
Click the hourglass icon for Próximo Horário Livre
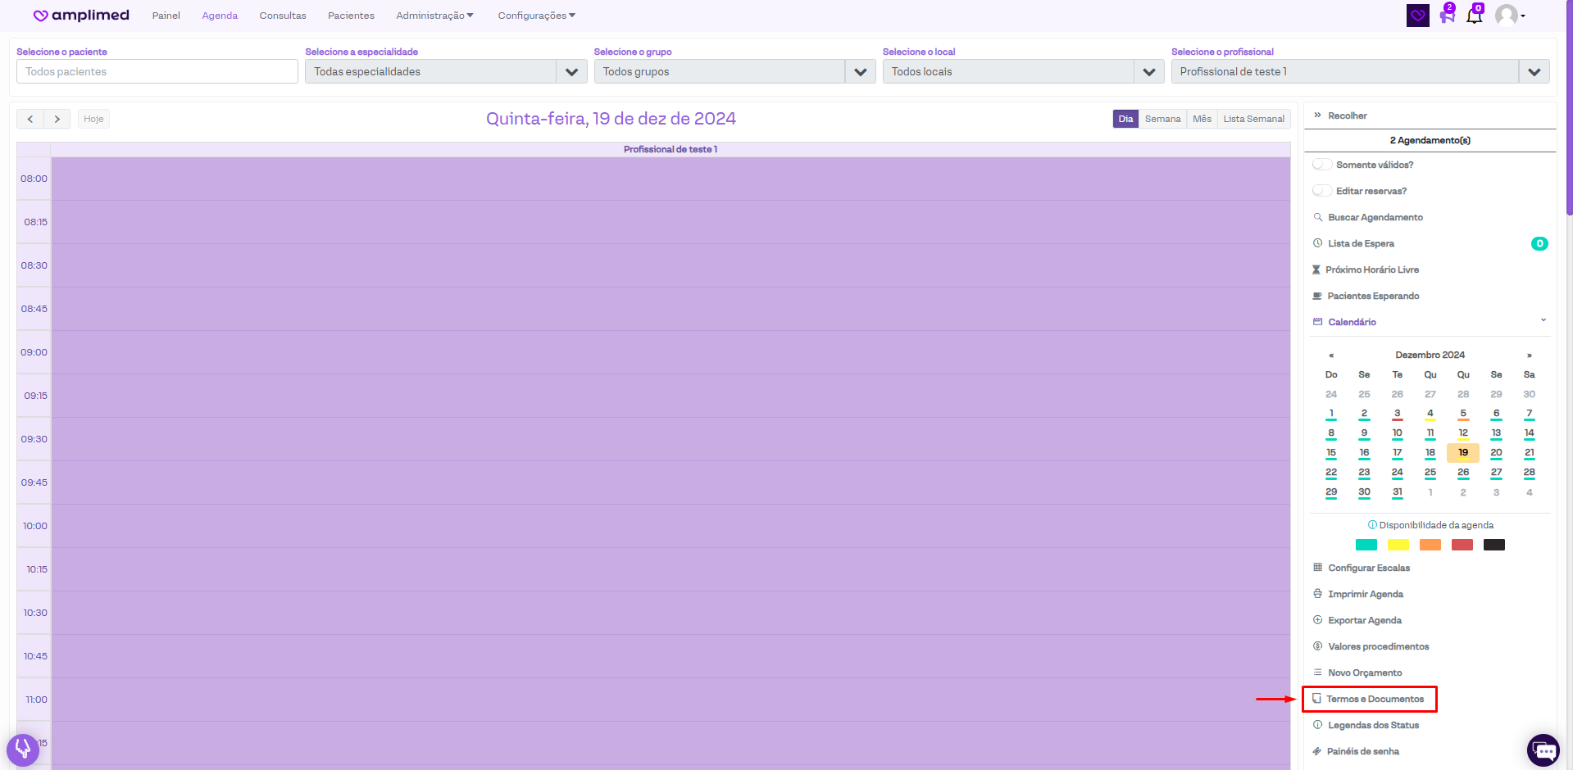pyautogui.click(x=1316, y=269)
